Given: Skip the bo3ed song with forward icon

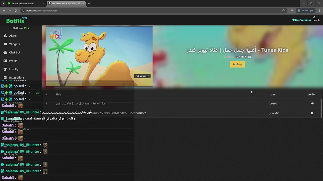Looking at the screenshot, I should tap(312, 104).
